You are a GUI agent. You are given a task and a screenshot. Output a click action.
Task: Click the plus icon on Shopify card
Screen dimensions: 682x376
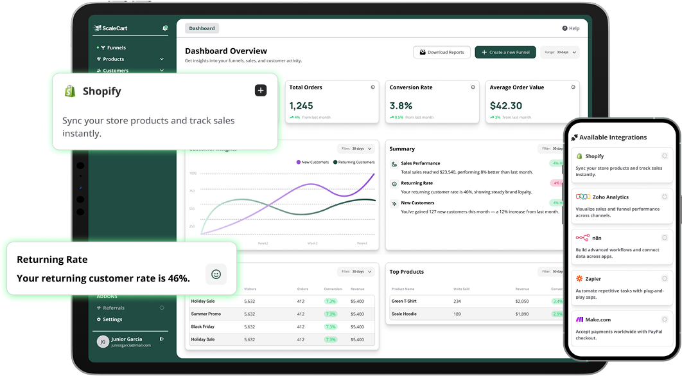261,91
